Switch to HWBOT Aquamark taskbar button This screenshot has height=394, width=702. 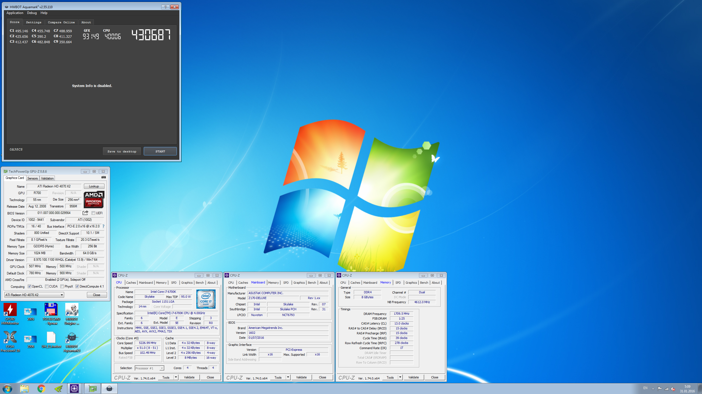point(109,389)
